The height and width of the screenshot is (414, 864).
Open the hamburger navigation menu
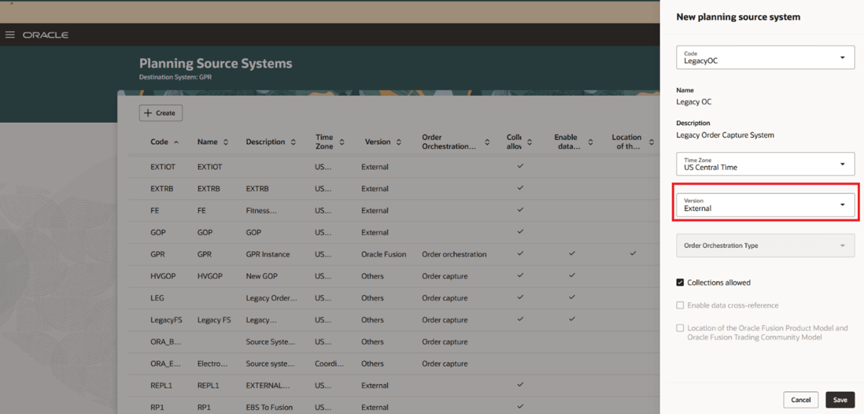[9, 35]
